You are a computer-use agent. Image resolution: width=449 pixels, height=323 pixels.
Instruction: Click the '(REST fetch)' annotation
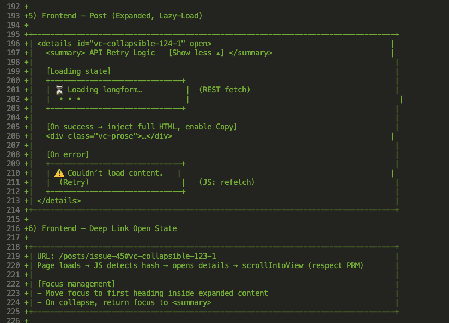tap(225, 90)
